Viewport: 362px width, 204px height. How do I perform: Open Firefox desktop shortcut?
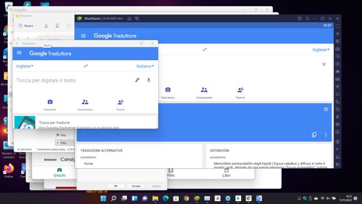point(8,171)
